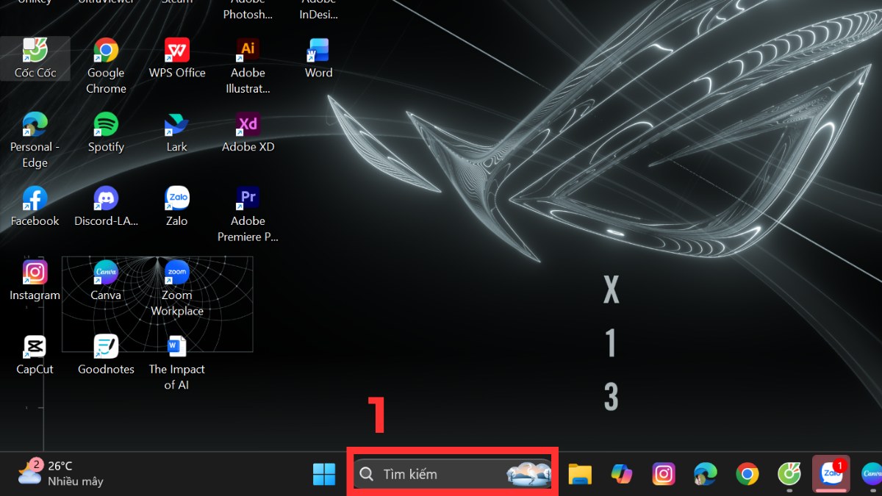Select the Zoom Workplace desktop shortcut
Image resolution: width=882 pixels, height=496 pixels.
click(177, 288)
